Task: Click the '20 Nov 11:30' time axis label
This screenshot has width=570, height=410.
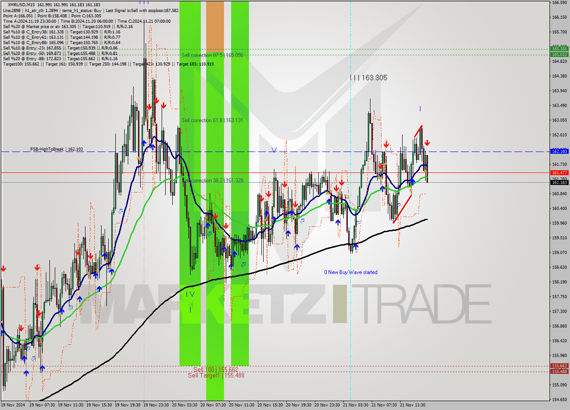Action: pyautogui.click(x=241, y=406)
